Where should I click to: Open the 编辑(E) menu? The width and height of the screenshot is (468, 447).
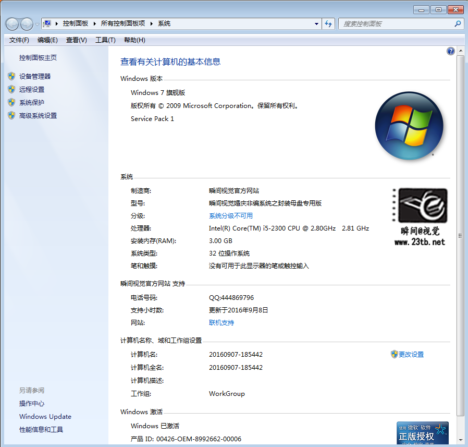(47, 40)
